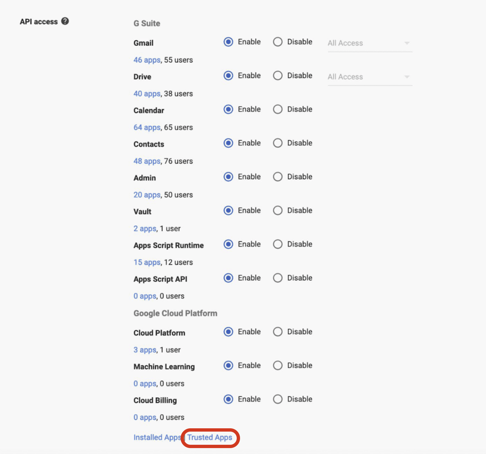
Task: Select Enable for Drive
Action: coord(228,75)
